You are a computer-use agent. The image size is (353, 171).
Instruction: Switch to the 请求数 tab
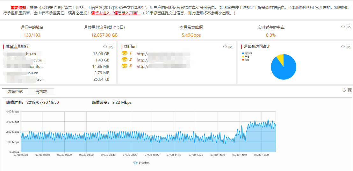point(41,92)
